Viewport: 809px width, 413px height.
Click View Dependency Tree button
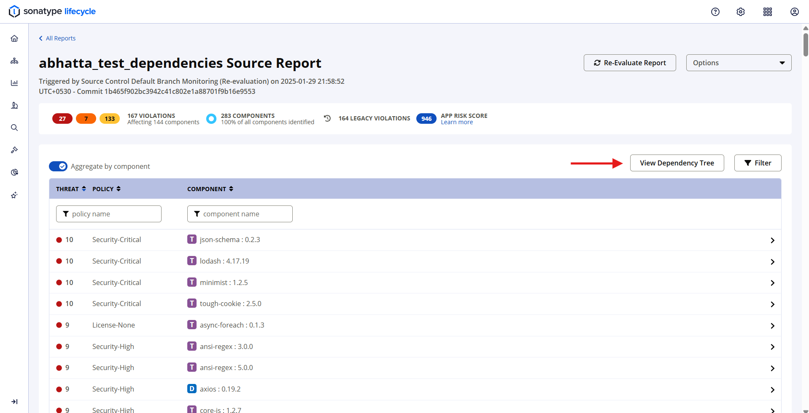tap(677, 163)
